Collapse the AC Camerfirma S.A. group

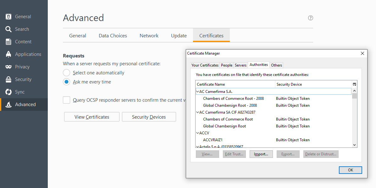(197, 92)
